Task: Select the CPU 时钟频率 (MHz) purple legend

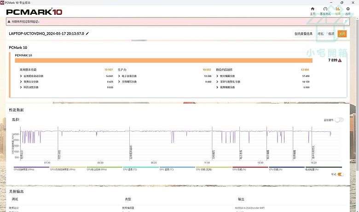Action: tap(31, 169)
